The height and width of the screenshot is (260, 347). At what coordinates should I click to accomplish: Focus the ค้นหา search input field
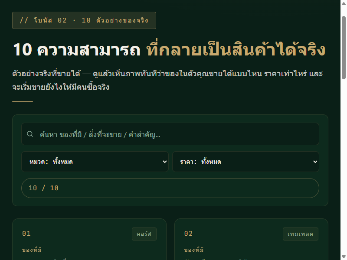point(170,134)
